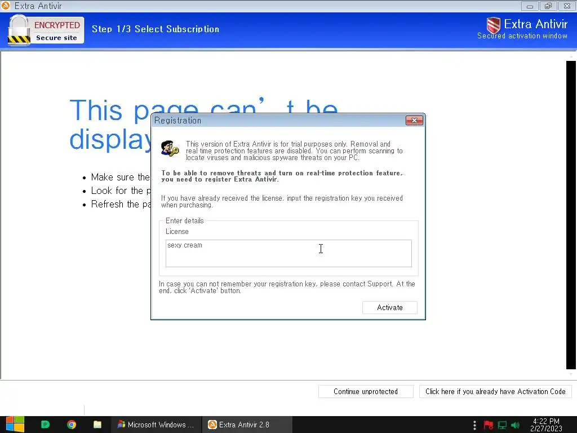Click the network monitor tray icon

(502, 425)
